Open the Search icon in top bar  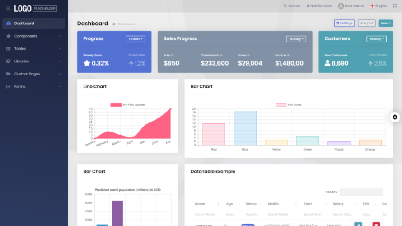click(285, 5)
